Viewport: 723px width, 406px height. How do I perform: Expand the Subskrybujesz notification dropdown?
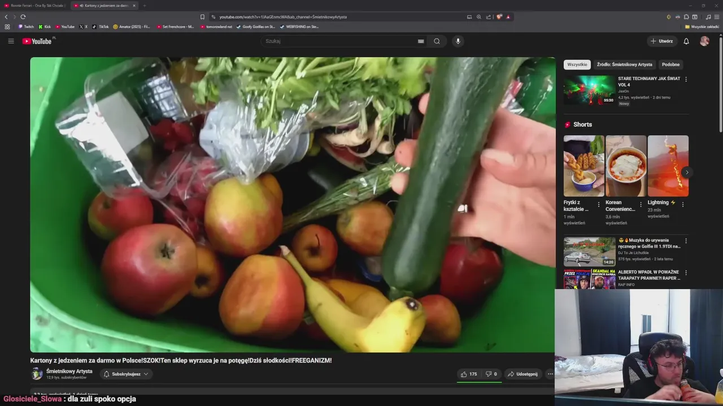tap(127, 374)
